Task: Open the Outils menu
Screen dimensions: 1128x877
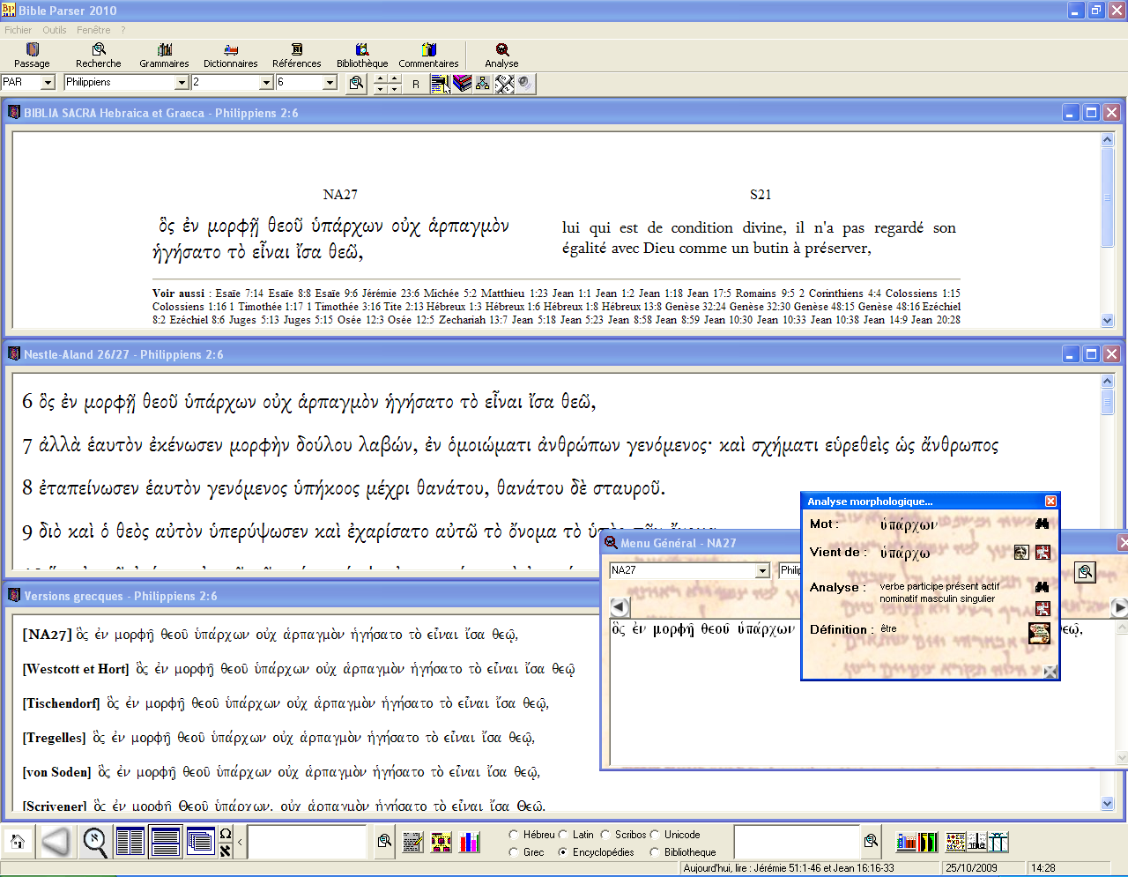Action: [x=55, y=30]
